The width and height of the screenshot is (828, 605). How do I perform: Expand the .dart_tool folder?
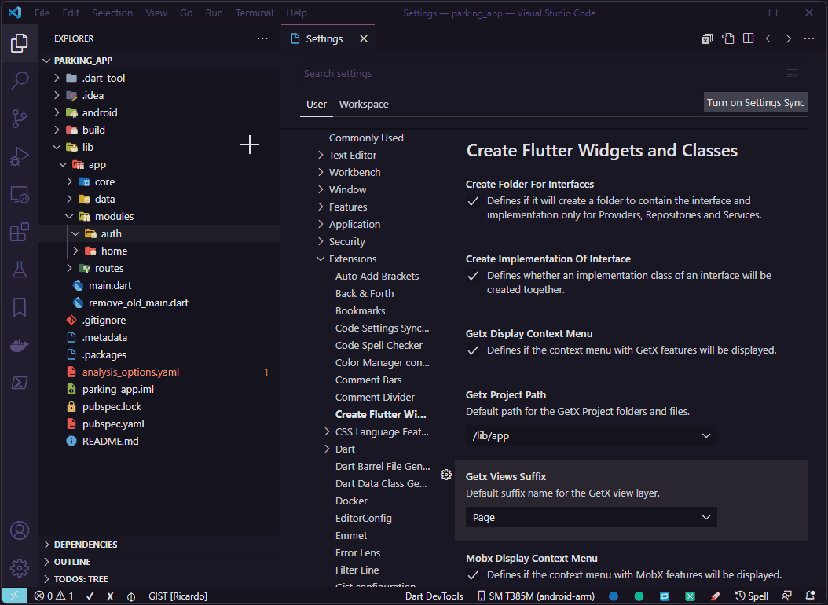[57, 78]
